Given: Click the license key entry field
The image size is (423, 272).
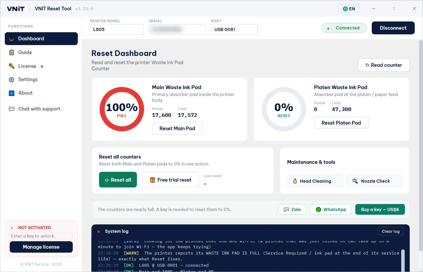Looking at the screenshot, I should (x=41, y=236).
